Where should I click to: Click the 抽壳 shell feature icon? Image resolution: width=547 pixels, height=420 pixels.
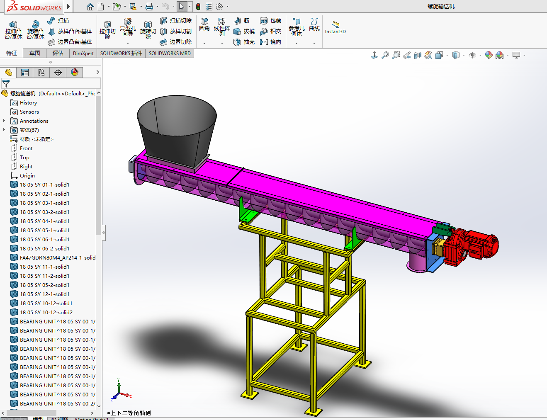click(x=237, y=42)
